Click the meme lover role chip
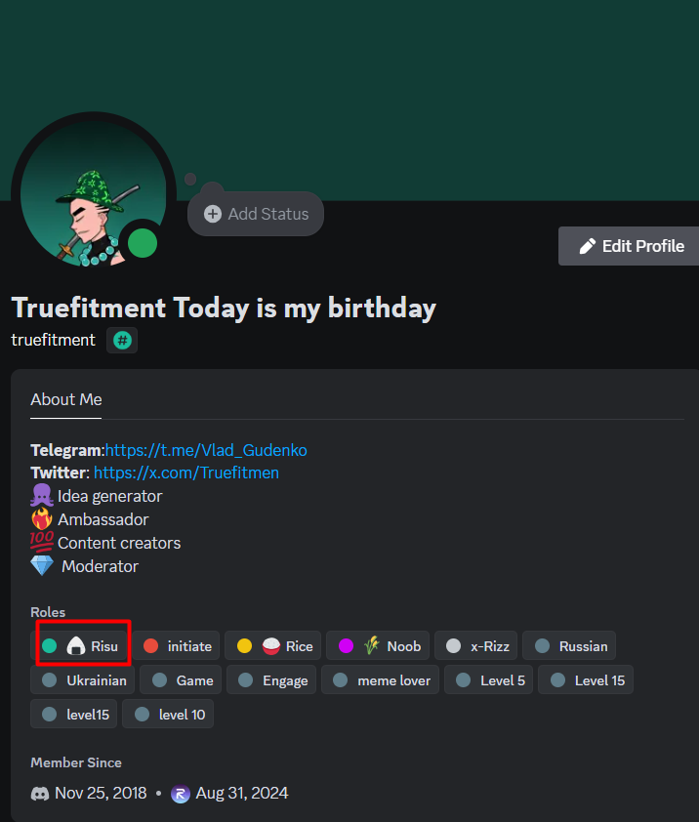 [x=382, y=679]
